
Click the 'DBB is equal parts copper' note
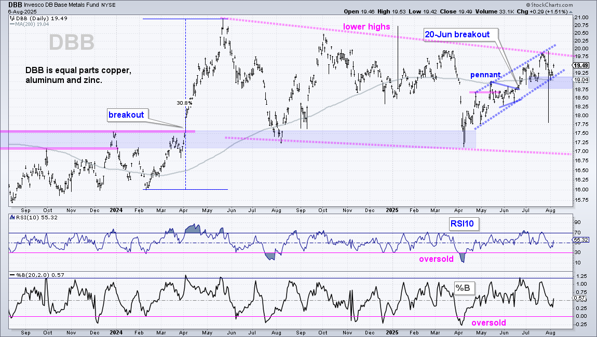pos(78,75)
